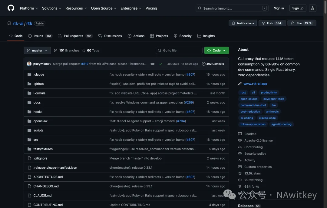Open the scripts folder

[38, 130]
